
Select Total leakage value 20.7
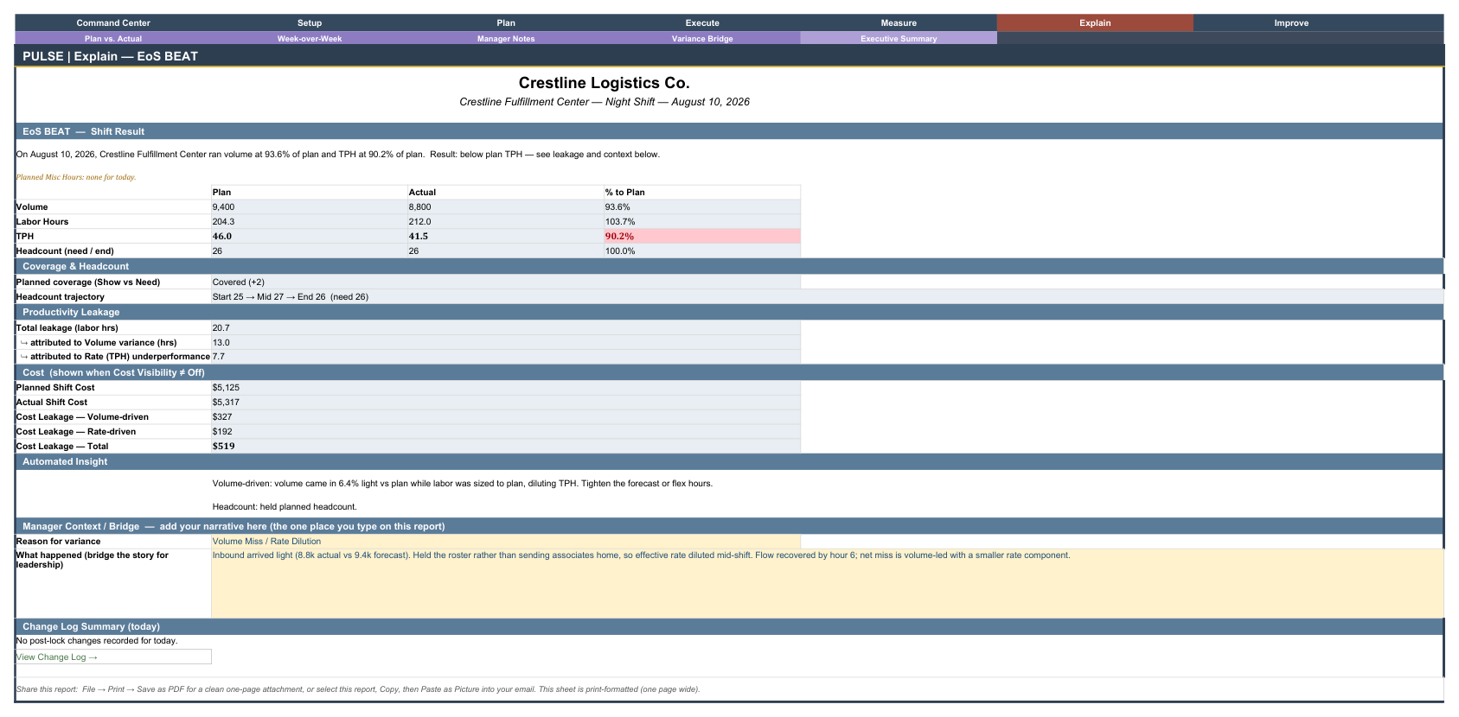pos(506,328)
